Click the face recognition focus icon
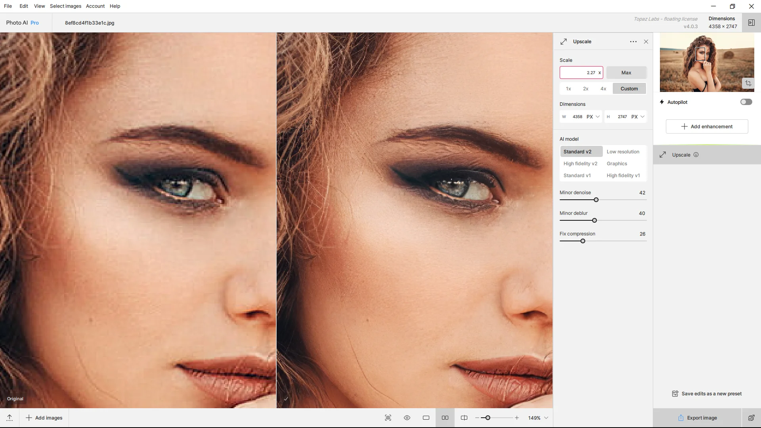The height and width of the screenshot is (428, 761). coord(388,418)
